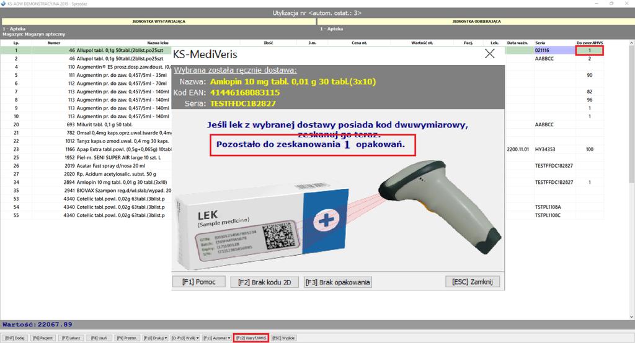Click the Do zwer.NMVS value 100
The width and height of the screenshot is (635, 343).
590,149
